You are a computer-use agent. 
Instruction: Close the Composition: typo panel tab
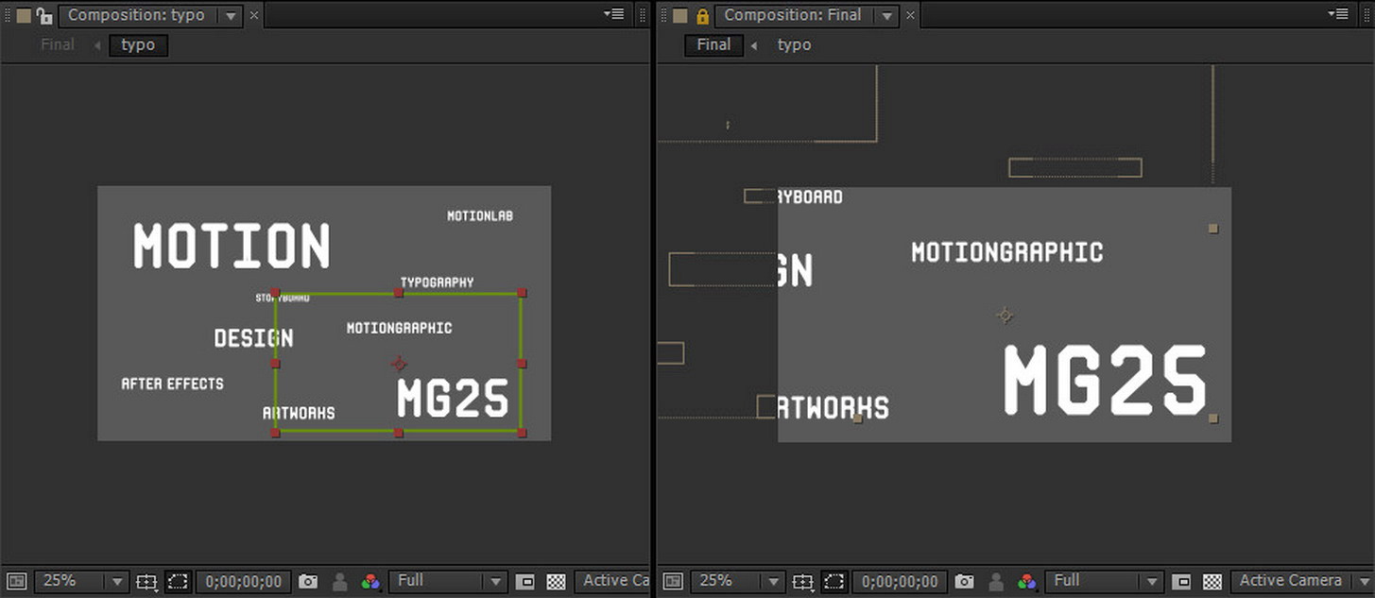pos(253,15)
